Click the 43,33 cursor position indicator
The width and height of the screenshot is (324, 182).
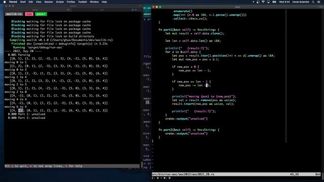[x=294, y=174]
